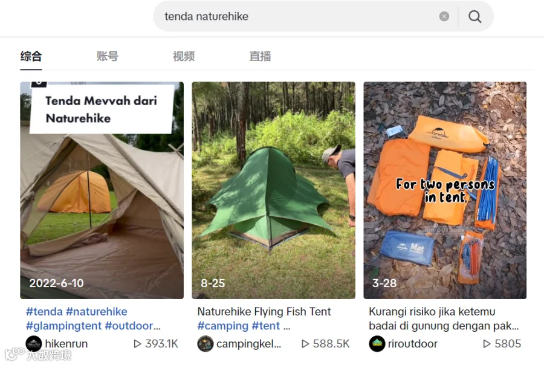
Task: Open the Tenda Mevvah dari Naturehike video
Action: pos(102,190)
